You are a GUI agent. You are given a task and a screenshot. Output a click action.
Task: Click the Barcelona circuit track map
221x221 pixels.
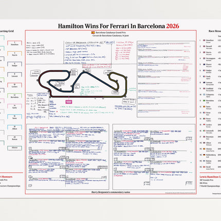tap(83, 84)
